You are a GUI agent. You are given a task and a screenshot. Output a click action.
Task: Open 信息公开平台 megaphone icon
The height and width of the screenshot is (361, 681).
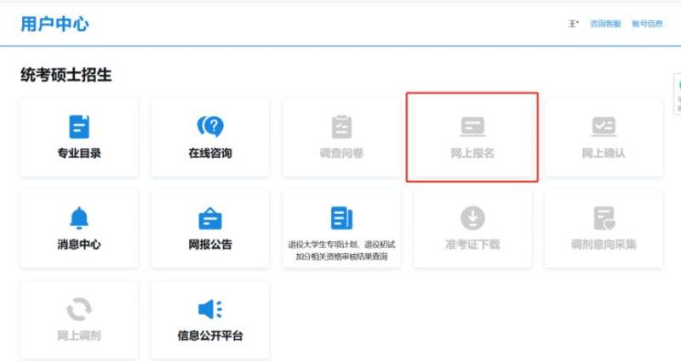[x=210, y=309]
